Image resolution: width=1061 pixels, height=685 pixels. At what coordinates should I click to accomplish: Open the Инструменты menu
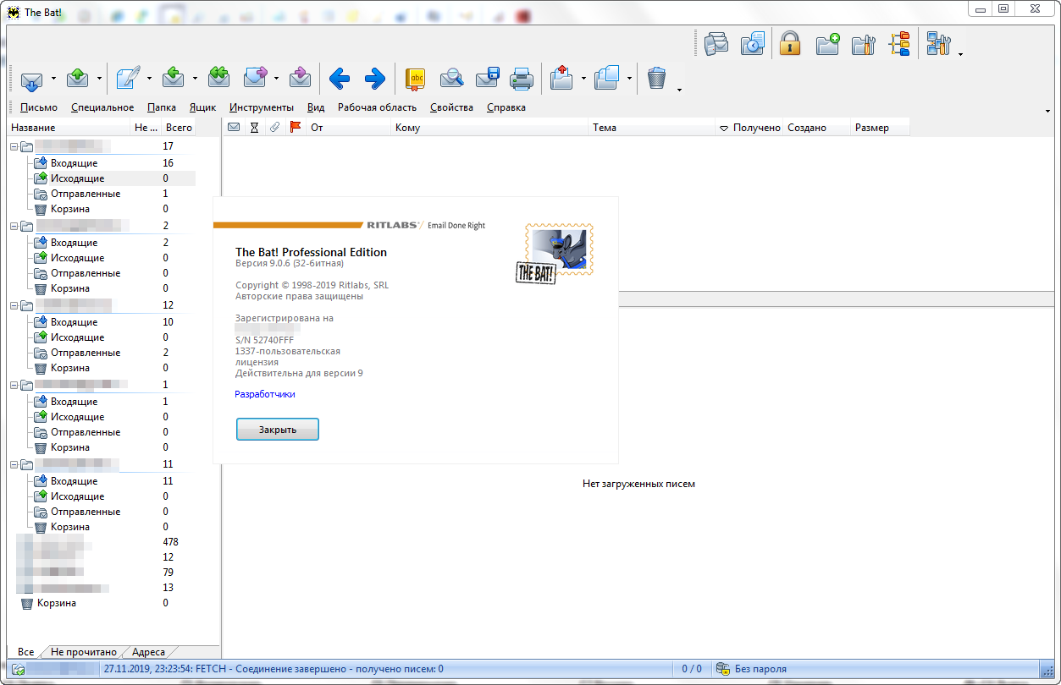[x=261, y=107]
